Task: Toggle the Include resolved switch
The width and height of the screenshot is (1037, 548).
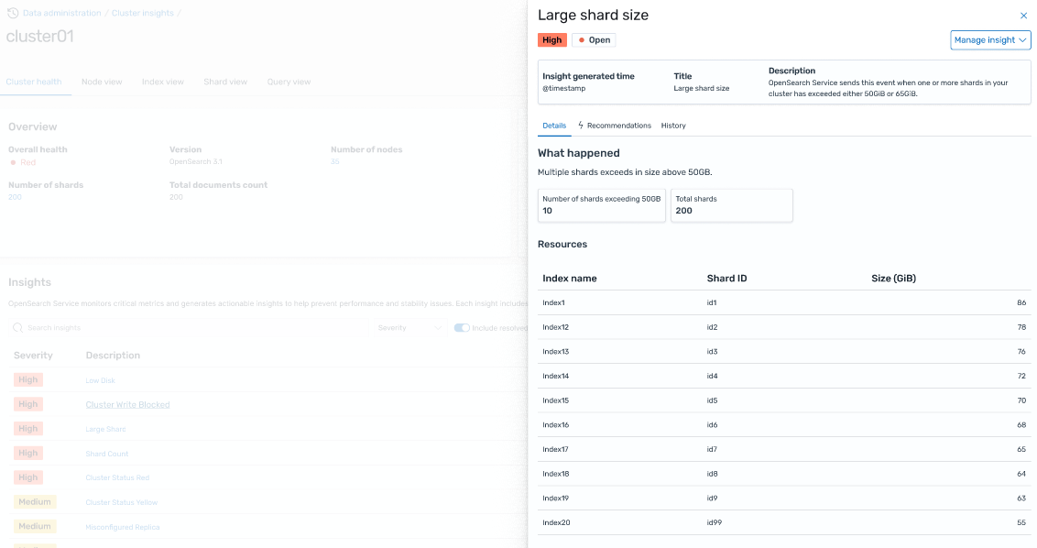Action: pyautogui.click(x=462, y=328)
